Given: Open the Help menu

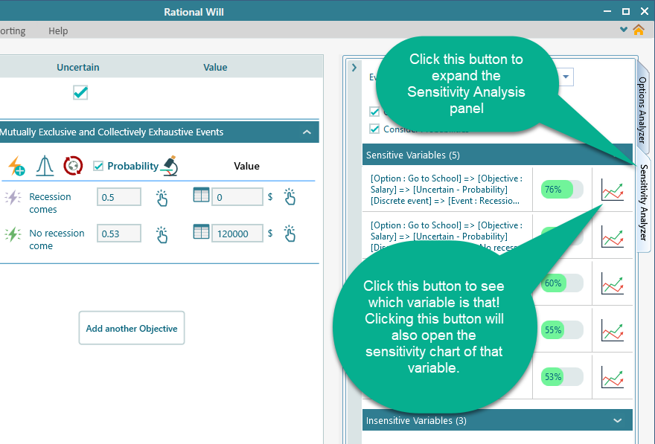Looking at the screenshot, I should (x=57, y=30).
